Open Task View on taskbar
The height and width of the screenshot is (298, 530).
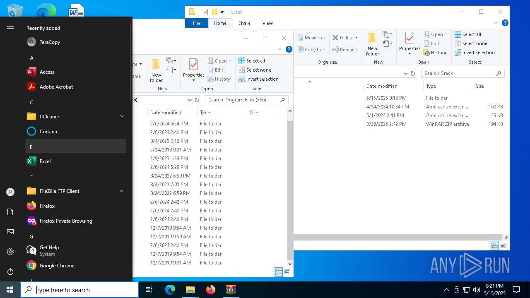click(x=149, y=290)
